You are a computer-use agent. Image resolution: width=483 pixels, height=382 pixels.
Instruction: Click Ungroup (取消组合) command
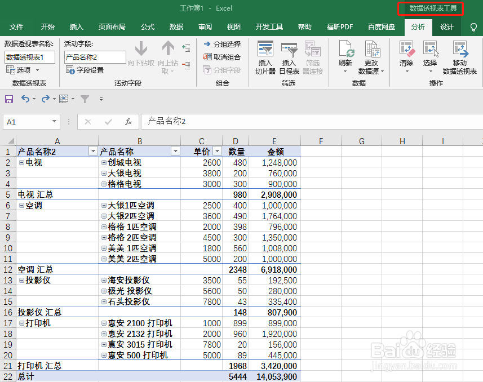(221, 57)
